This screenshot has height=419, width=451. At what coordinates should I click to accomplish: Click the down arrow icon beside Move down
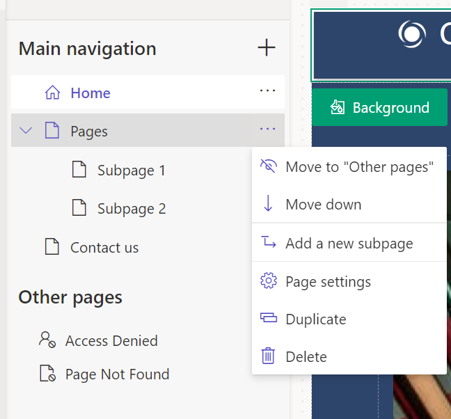(268, 203)
